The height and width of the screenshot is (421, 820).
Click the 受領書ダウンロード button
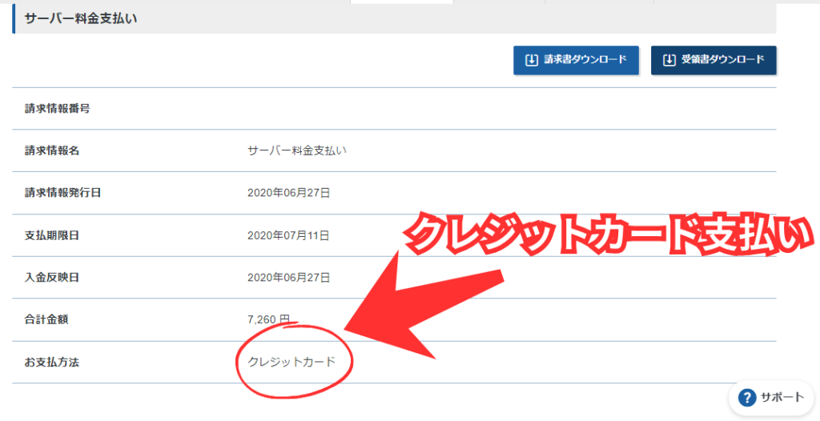(713, 60)
